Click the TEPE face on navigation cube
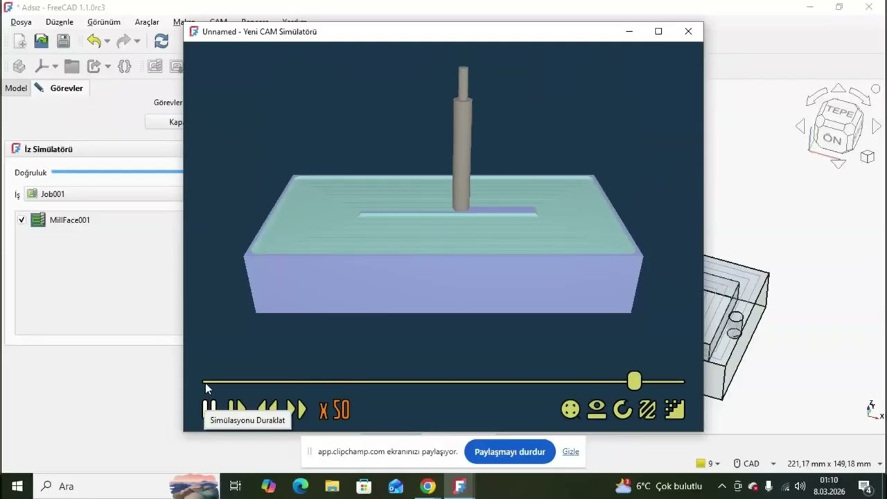The image size is (887, 499). [840, 111]
